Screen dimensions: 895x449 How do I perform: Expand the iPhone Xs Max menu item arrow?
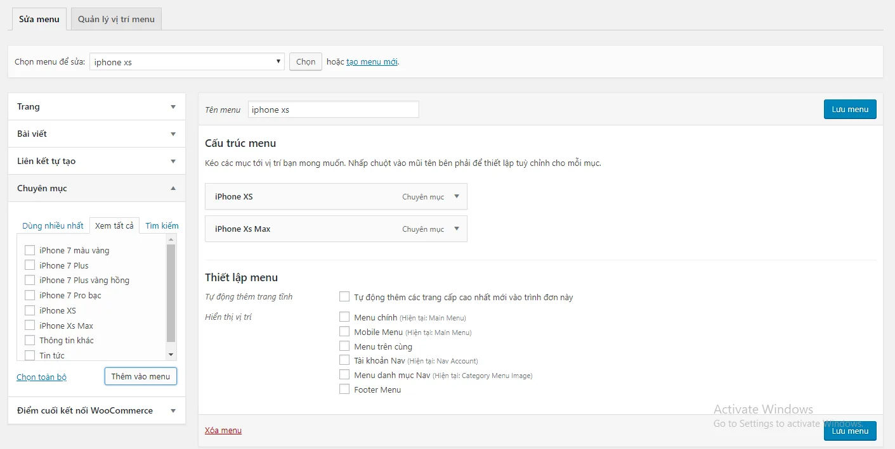tap(456, 229)
